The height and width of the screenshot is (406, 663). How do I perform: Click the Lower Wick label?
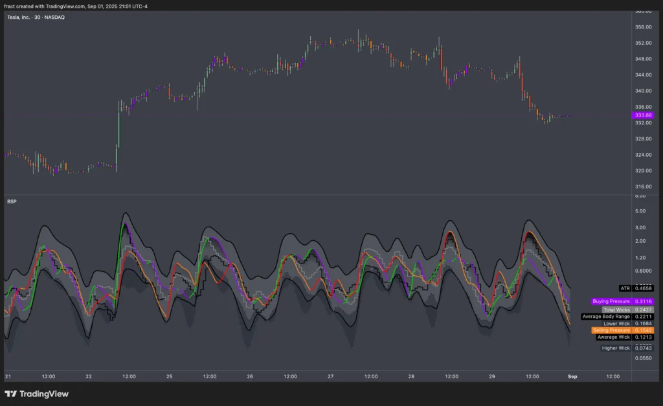(x=616, y=323)
